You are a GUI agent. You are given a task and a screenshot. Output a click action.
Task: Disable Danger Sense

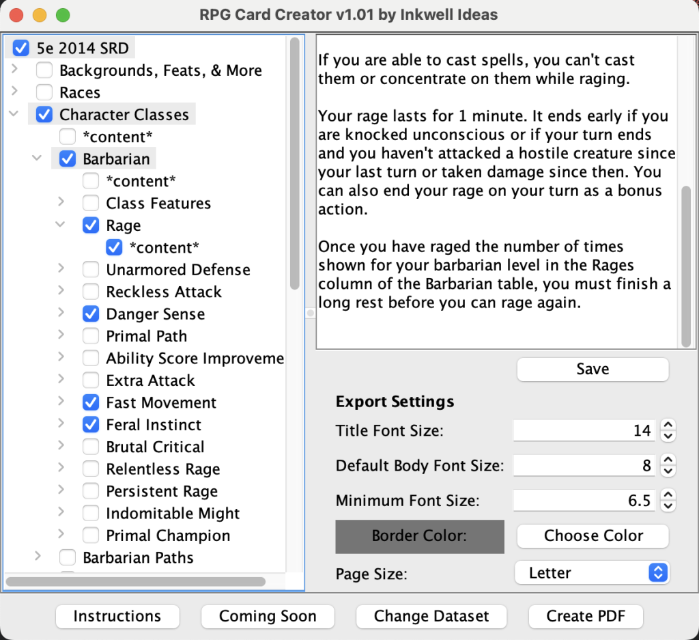pos(91,314)
